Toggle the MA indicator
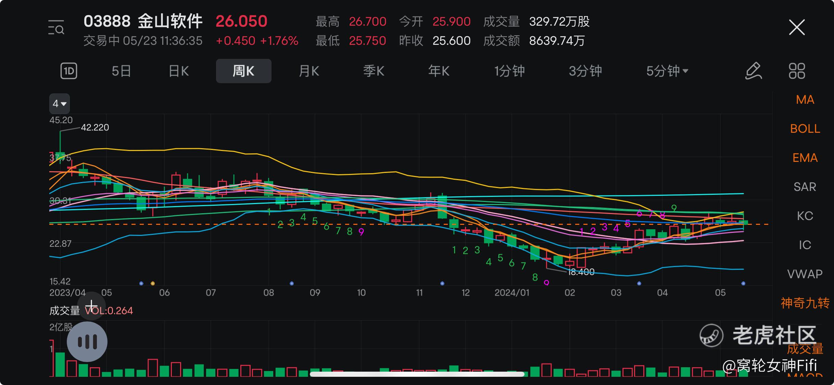Viewport: 834px width, 385px height. pos(805,100)
